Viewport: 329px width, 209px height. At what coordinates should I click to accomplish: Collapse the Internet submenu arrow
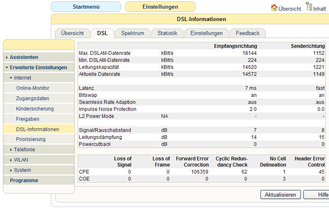coord(11,78)
